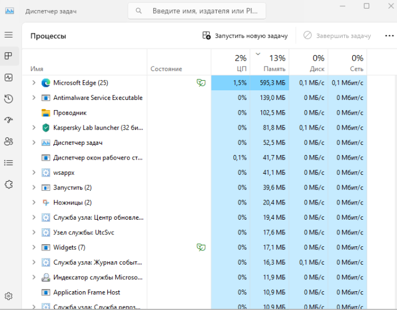
Task: Click the 0,1 Мбит/с network value
Action: [347, 83]
